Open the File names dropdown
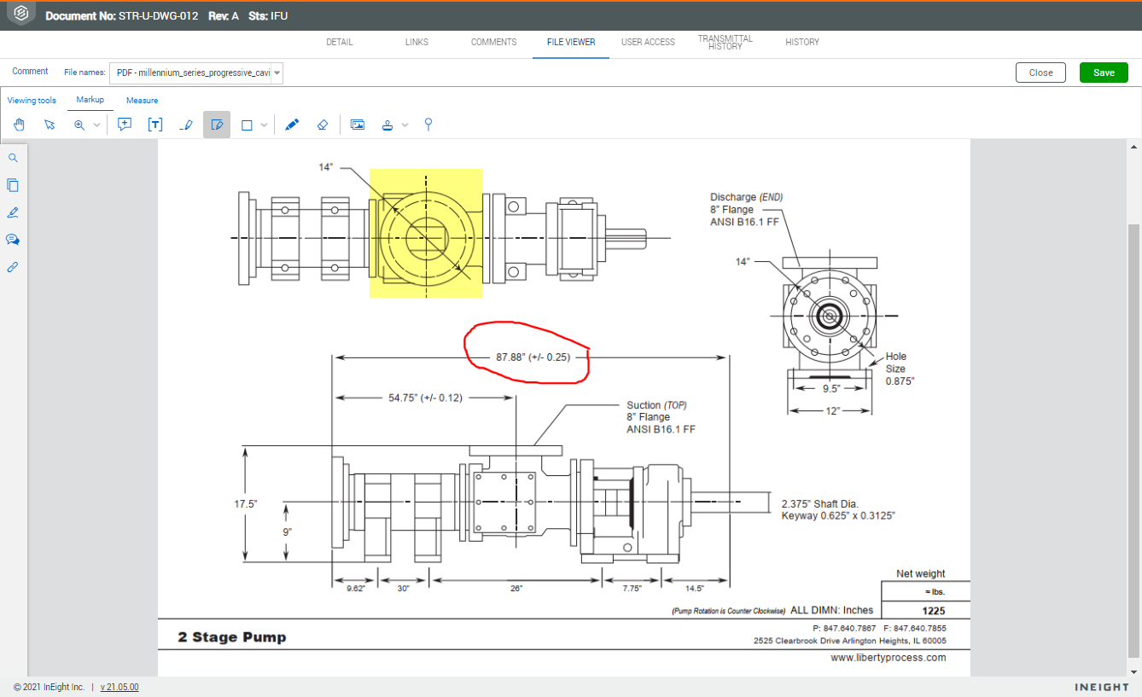Screen dimensions: 1142x697 pos(196,73)
